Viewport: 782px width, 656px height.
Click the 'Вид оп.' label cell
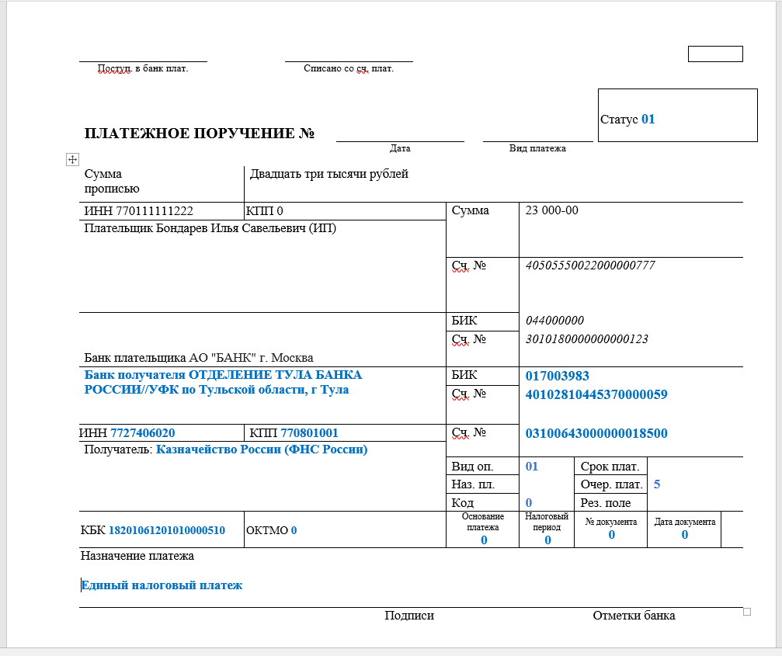click(482, 466)
